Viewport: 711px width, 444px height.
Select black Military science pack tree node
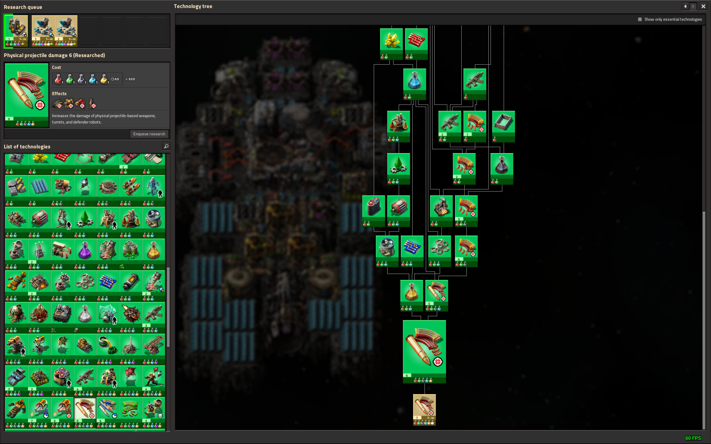[x=502, y=169]
